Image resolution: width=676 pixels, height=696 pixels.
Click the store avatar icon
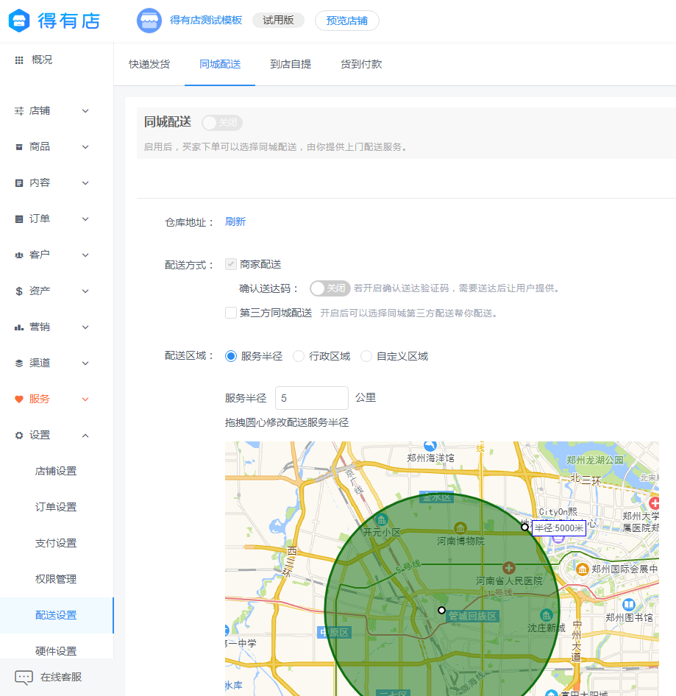(149, 21)
